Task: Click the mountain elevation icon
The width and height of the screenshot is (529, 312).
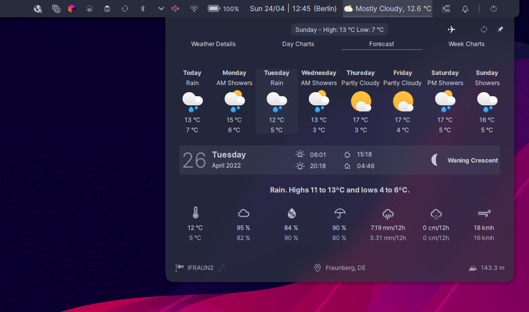Action: (x=473, y=268)
